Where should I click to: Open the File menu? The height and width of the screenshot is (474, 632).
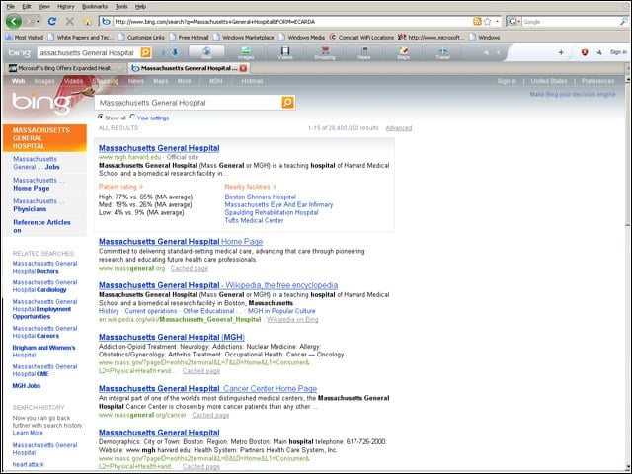(11, 7)
